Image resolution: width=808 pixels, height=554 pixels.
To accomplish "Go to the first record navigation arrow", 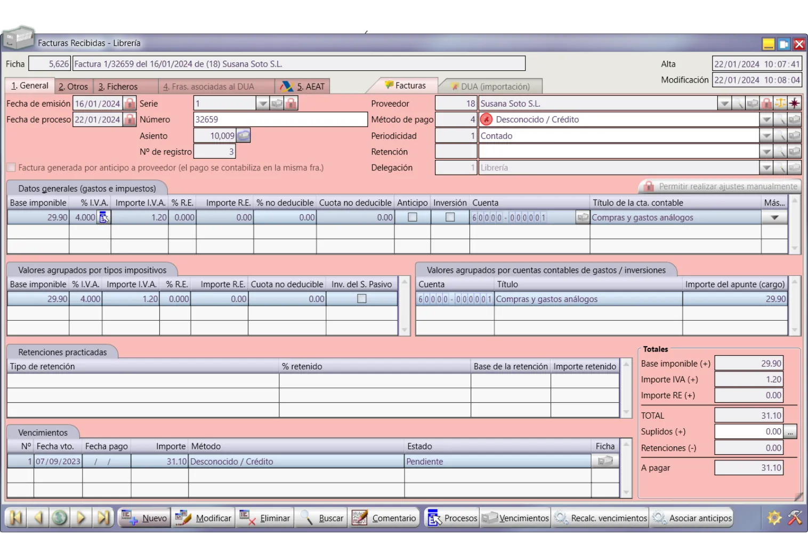I will click(x=16, y=518).
